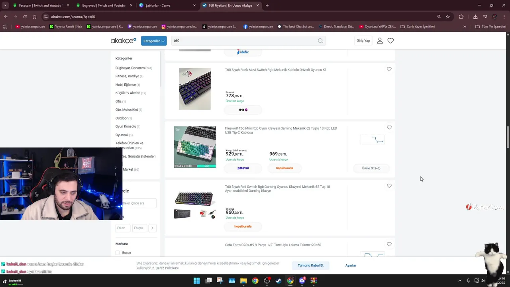Image resolution: width=510 pixels, height=287 pixels.
Task: Click the En az price input
Action: pyautogui.click(x=123, y=228)
